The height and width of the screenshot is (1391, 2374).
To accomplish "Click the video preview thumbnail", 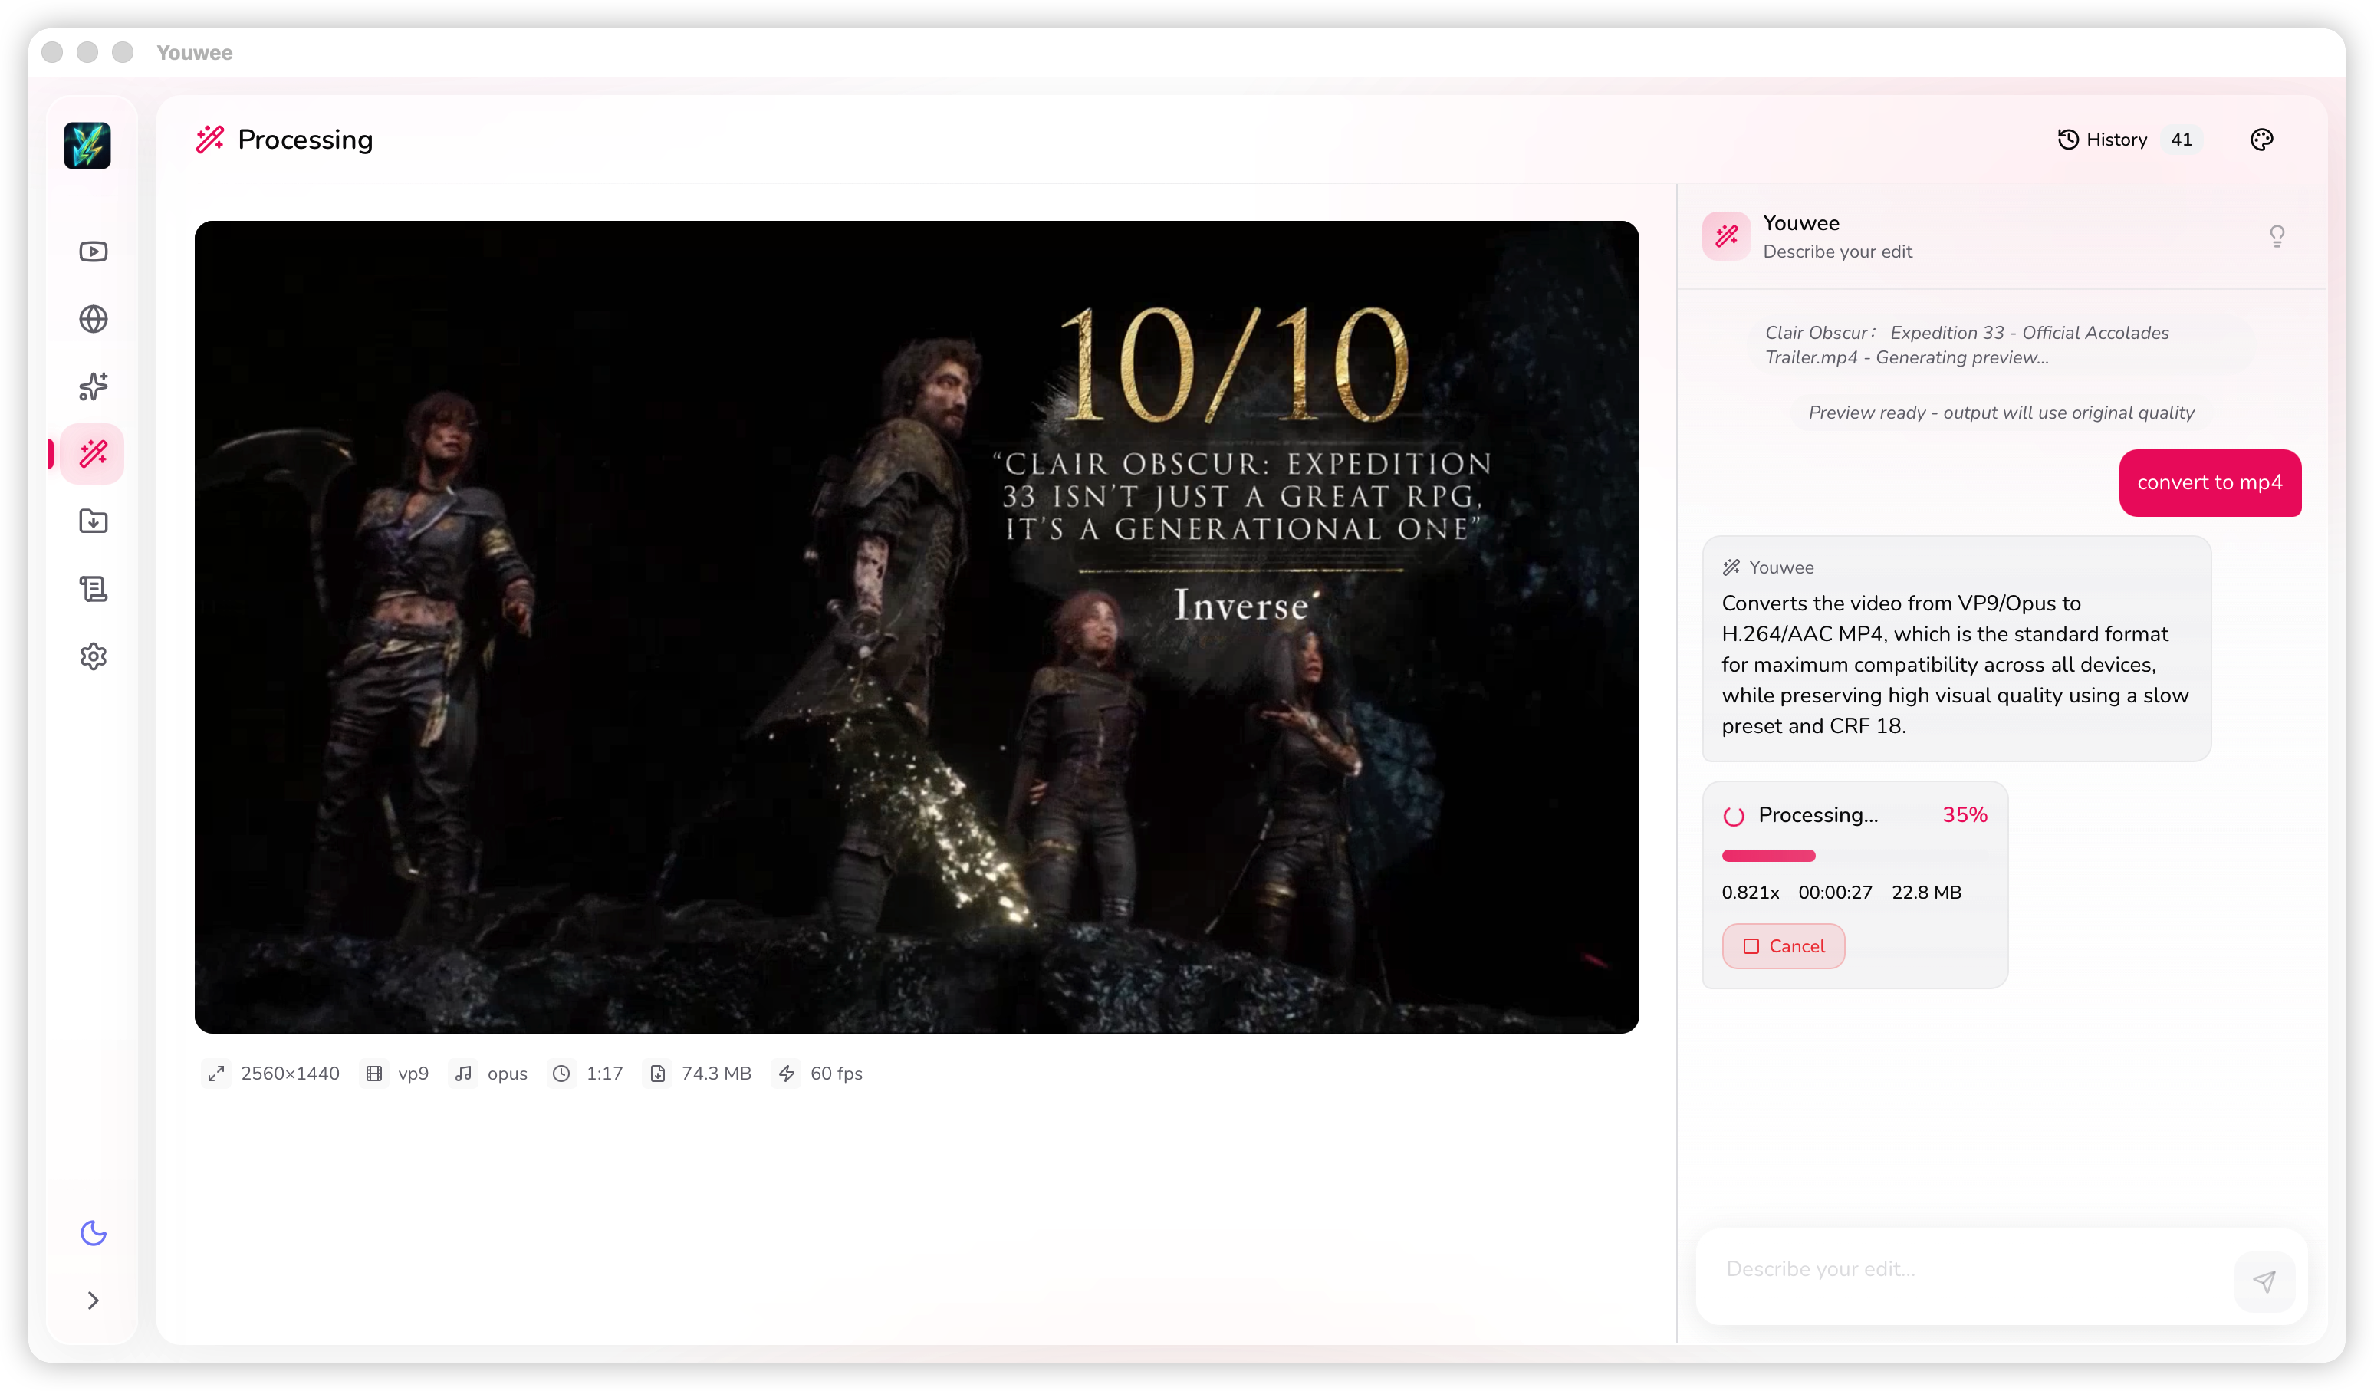I will tap(916, 626).
